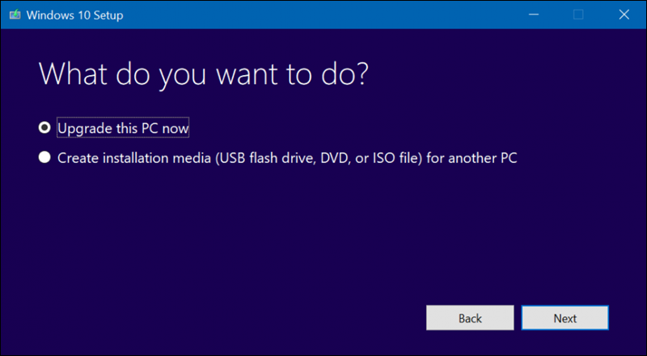Click the "Create installation media" label text
The width and height of the screenshot is (647, 356).
click(133, 158)
